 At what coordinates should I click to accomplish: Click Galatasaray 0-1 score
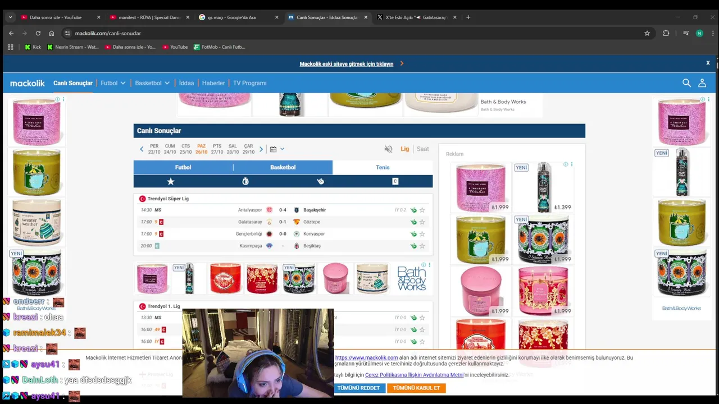(283, 222)
